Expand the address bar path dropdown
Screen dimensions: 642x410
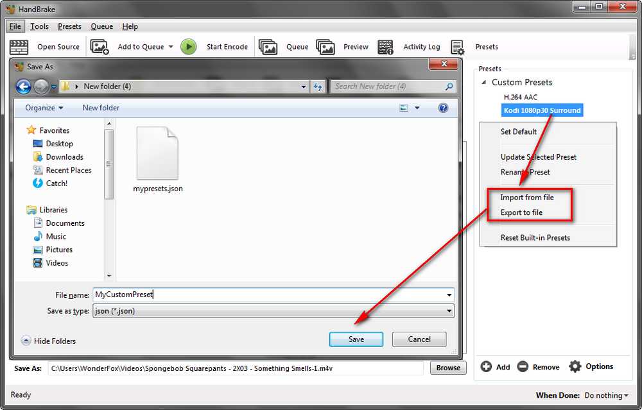(x=304, y=87)
